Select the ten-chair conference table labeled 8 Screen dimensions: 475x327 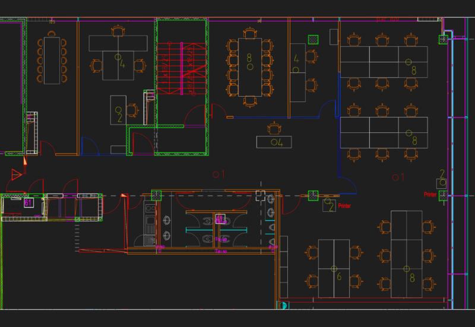pyautogui.click(x=250, y=67)
